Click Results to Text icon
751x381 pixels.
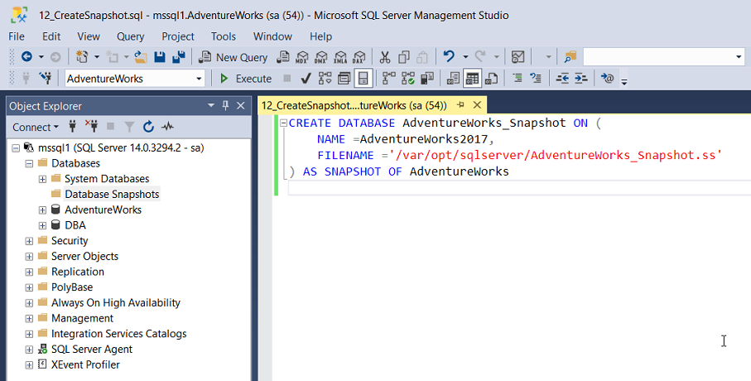tap(453, 78)
